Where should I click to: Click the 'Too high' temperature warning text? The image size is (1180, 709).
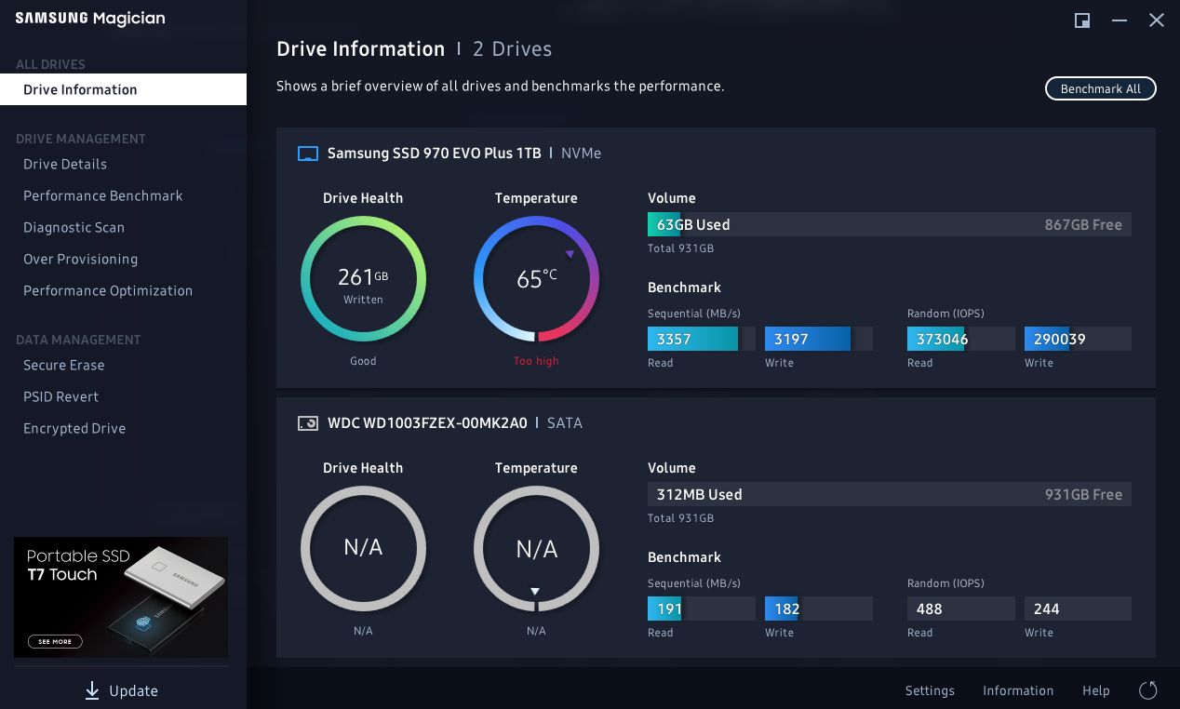click(x=536, y=361)
